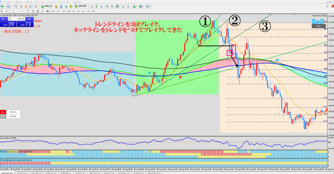The width and height of the screenshot is (334, 174).
Task: Open the ツール (Tools) menu
Action: tap(51, 2)
